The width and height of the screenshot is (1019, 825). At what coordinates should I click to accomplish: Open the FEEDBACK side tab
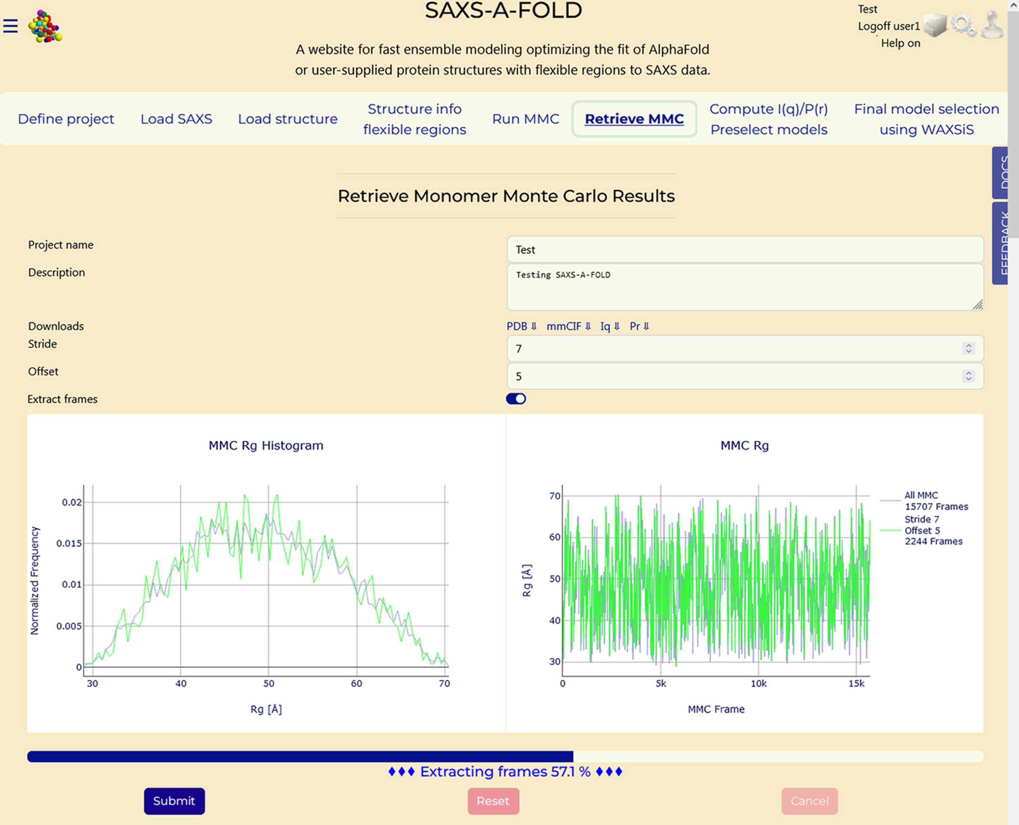[1000, 243]
